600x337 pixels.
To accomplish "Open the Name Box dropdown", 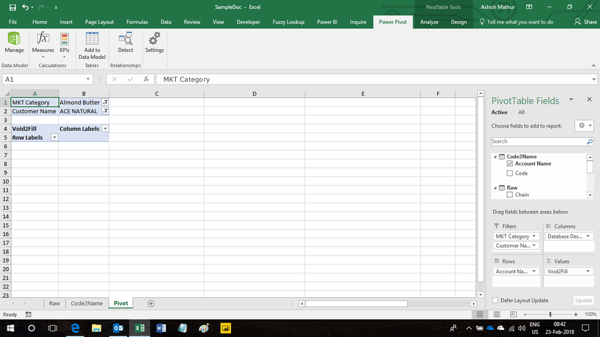I will (88, 79).
